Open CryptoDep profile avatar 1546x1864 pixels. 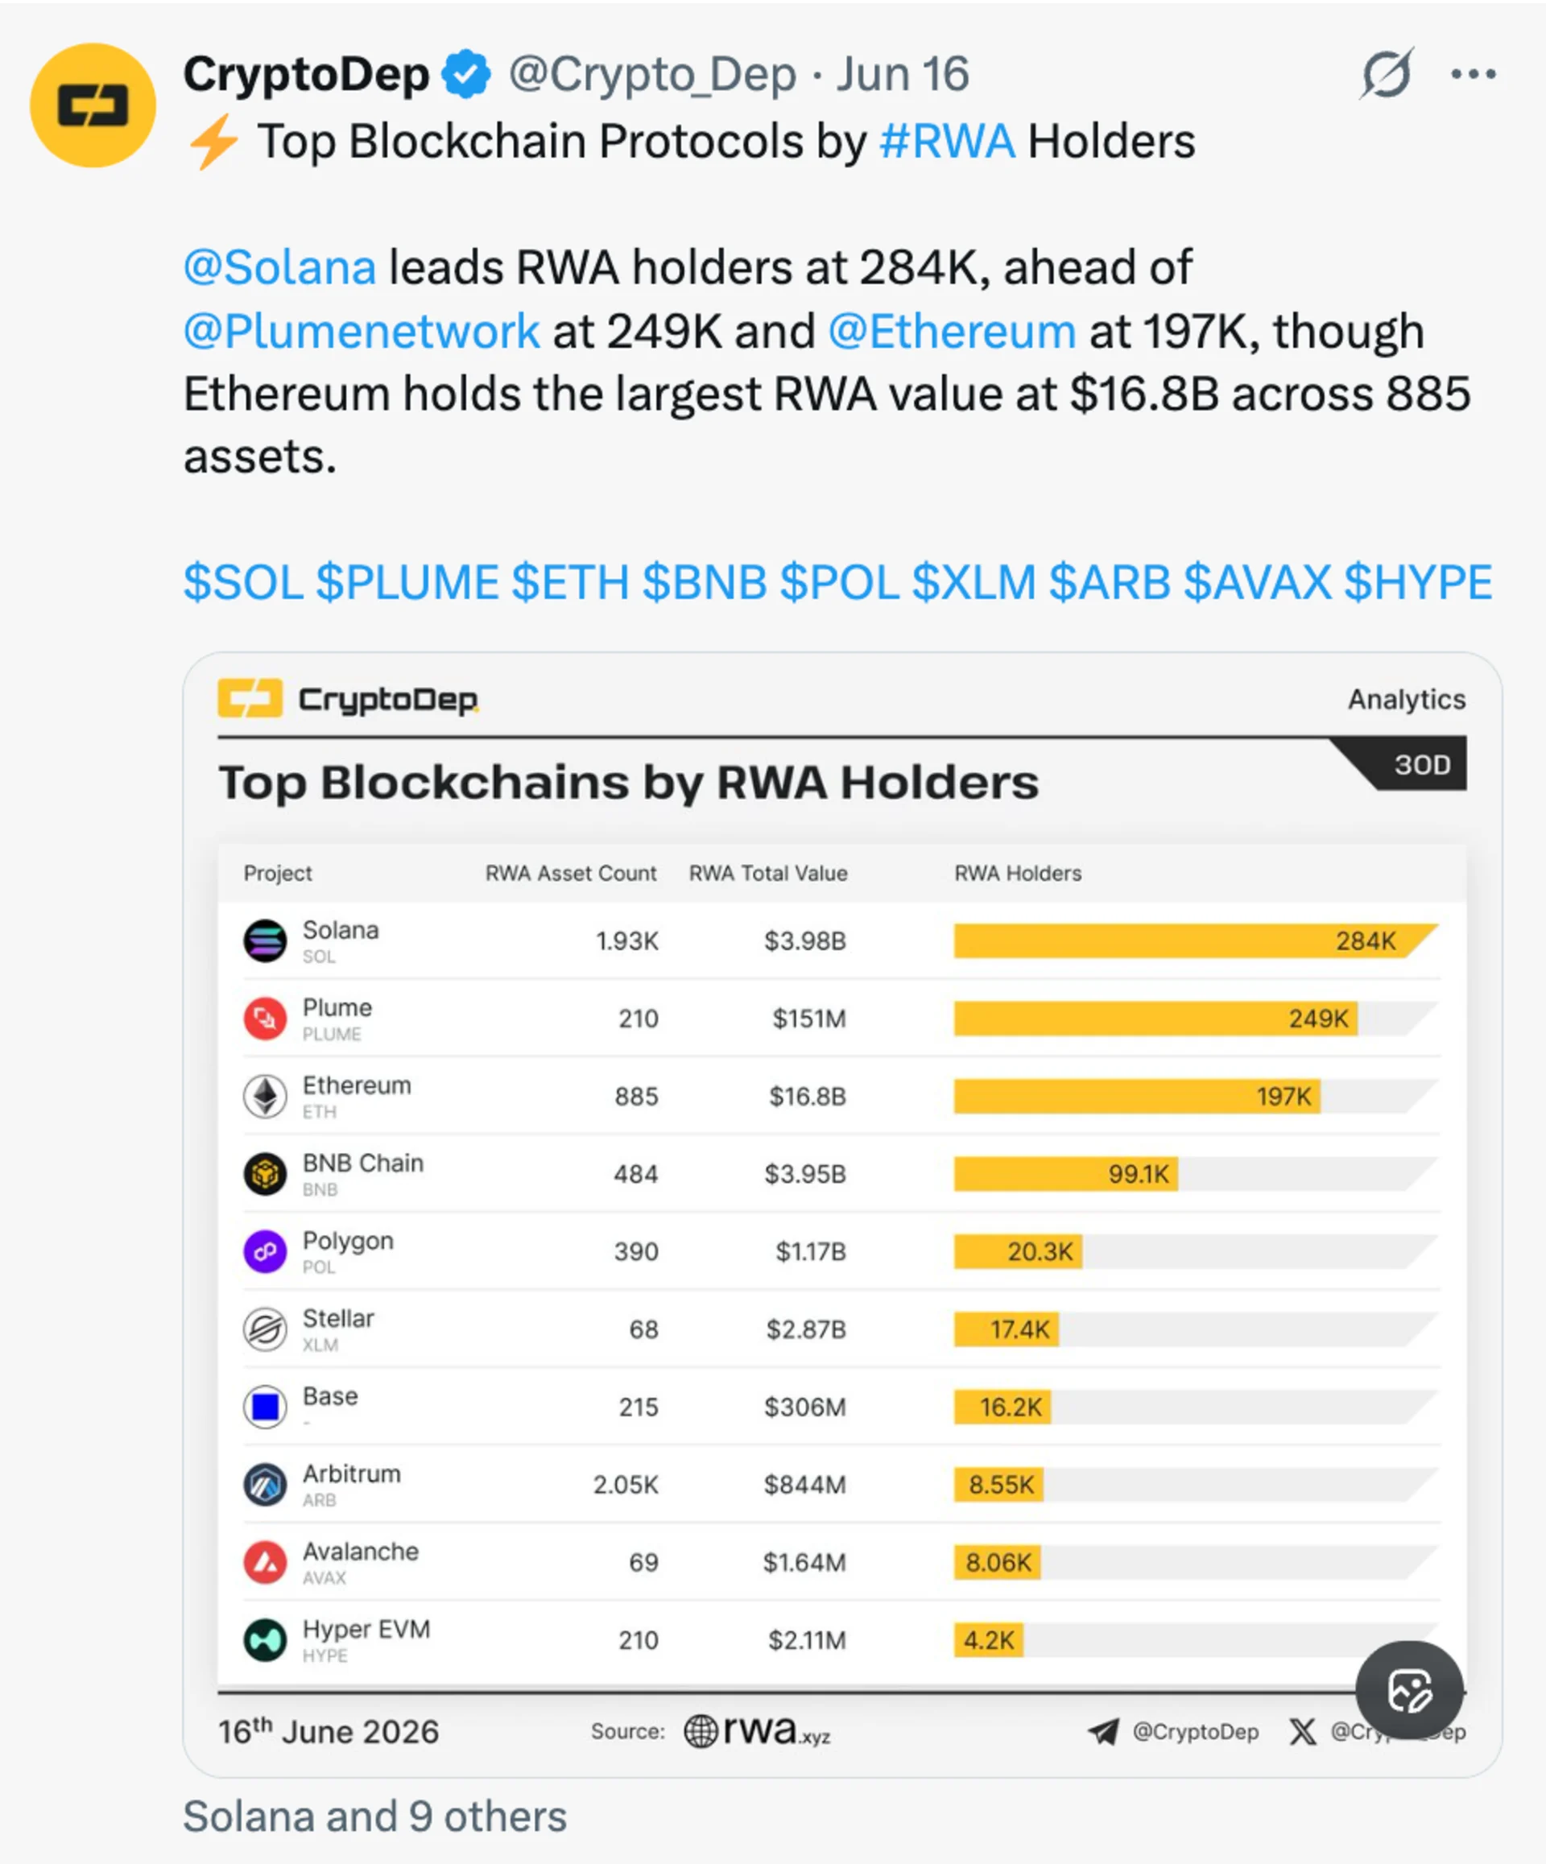tap(93, 105)
